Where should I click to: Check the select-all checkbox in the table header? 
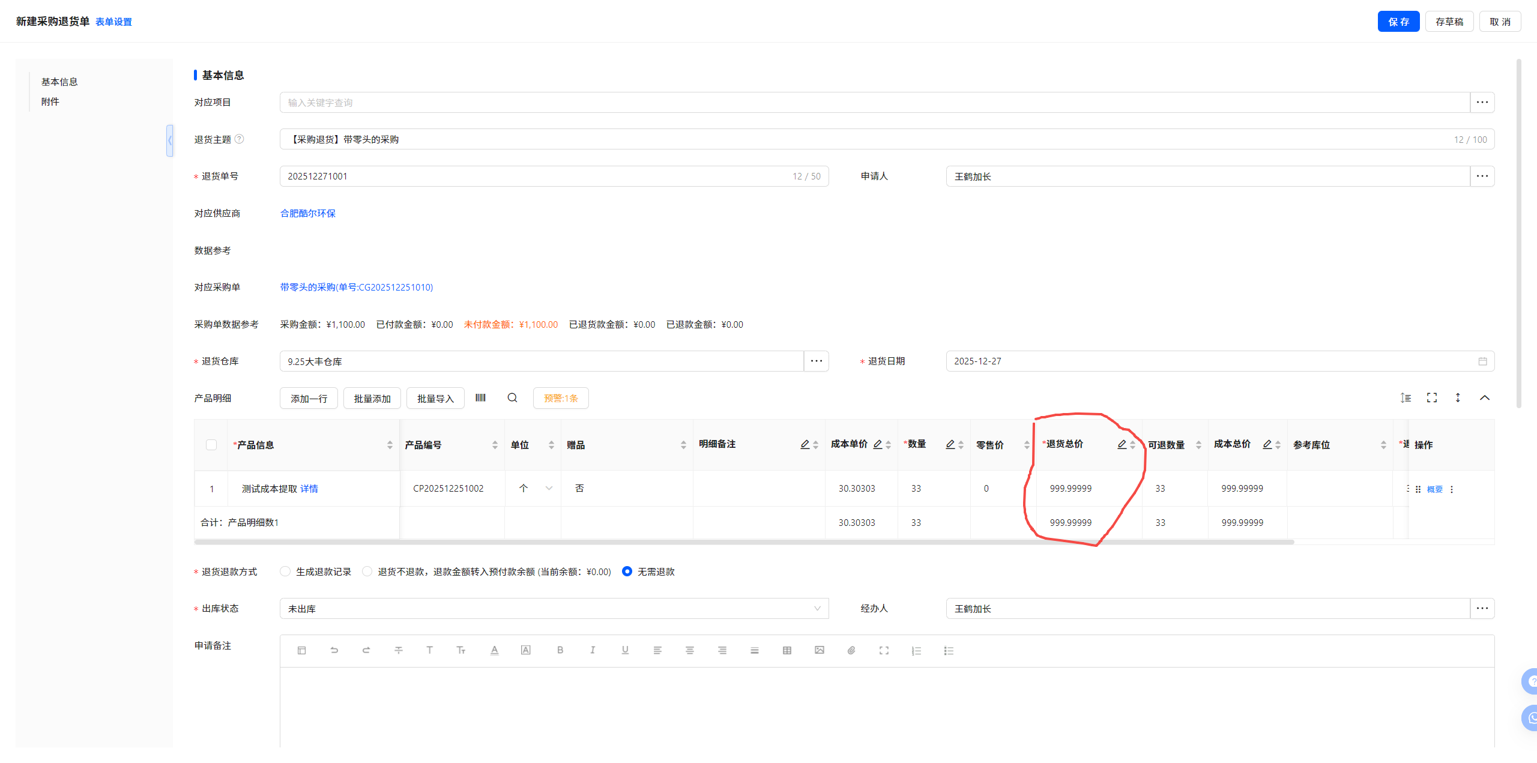point(211,445)
